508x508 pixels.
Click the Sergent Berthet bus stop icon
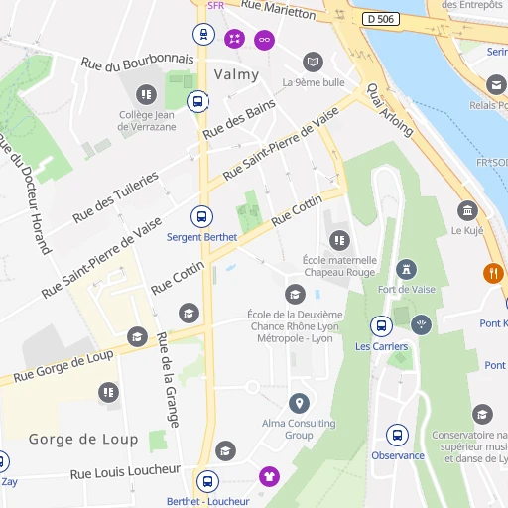201,217
